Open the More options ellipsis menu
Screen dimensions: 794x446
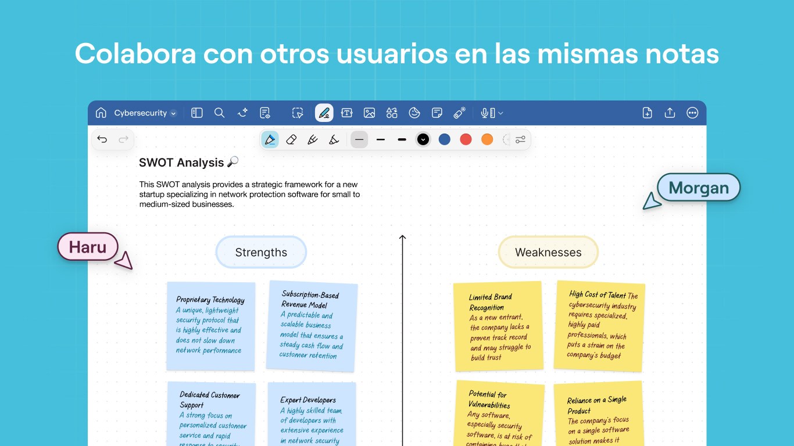[692, 113]
